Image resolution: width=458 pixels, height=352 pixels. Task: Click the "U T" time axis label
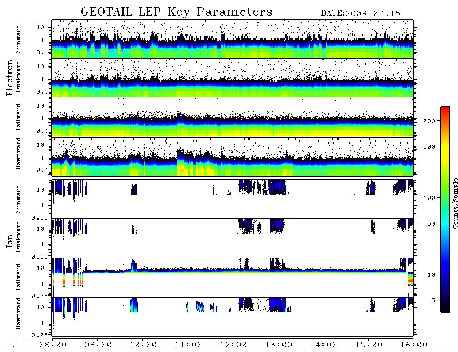[20, 345]
